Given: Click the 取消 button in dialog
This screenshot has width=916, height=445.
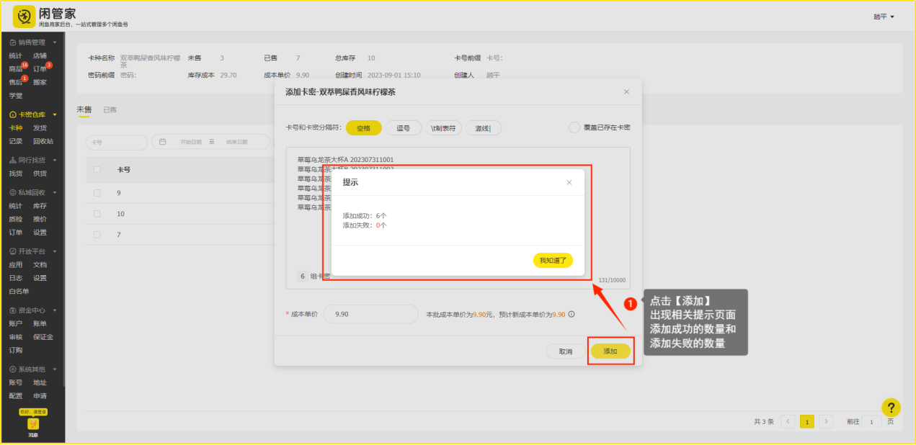Looking at the screenshot, I should pyautogui.click(x=564, y=351).
